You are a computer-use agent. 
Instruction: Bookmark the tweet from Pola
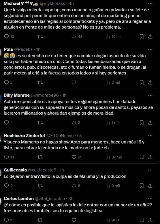(142, 83)
